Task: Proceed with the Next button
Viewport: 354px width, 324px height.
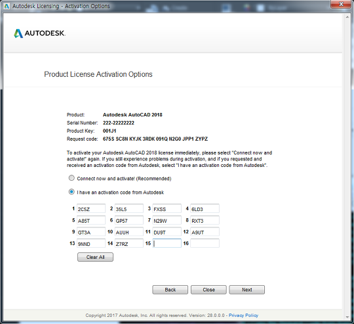Action: 247,290
